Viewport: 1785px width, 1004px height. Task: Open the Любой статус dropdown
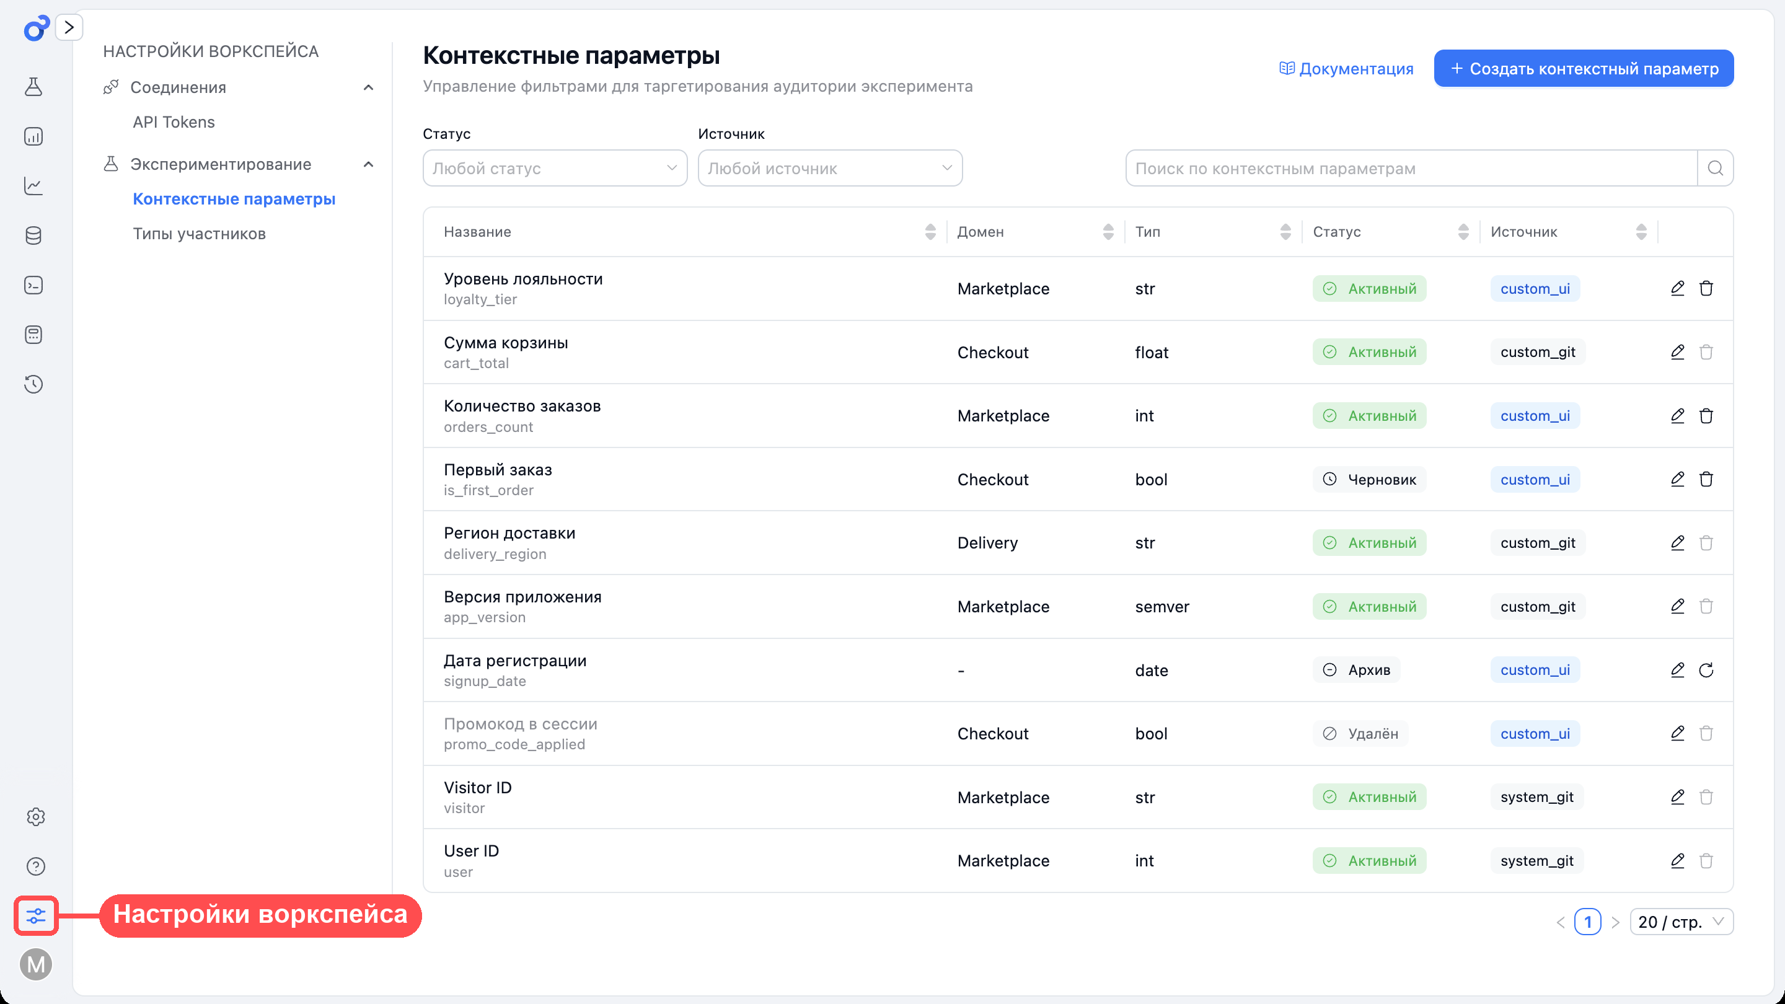(555, 169)
